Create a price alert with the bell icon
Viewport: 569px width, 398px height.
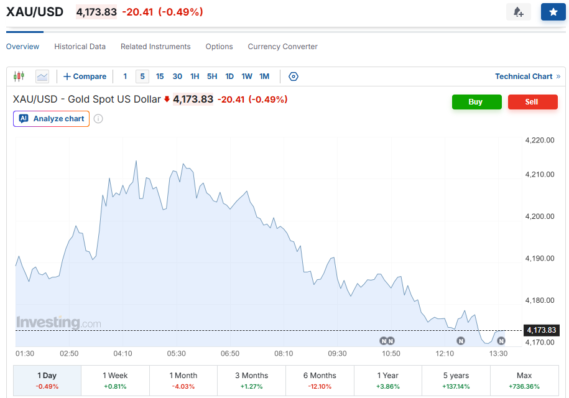(518, 12)
